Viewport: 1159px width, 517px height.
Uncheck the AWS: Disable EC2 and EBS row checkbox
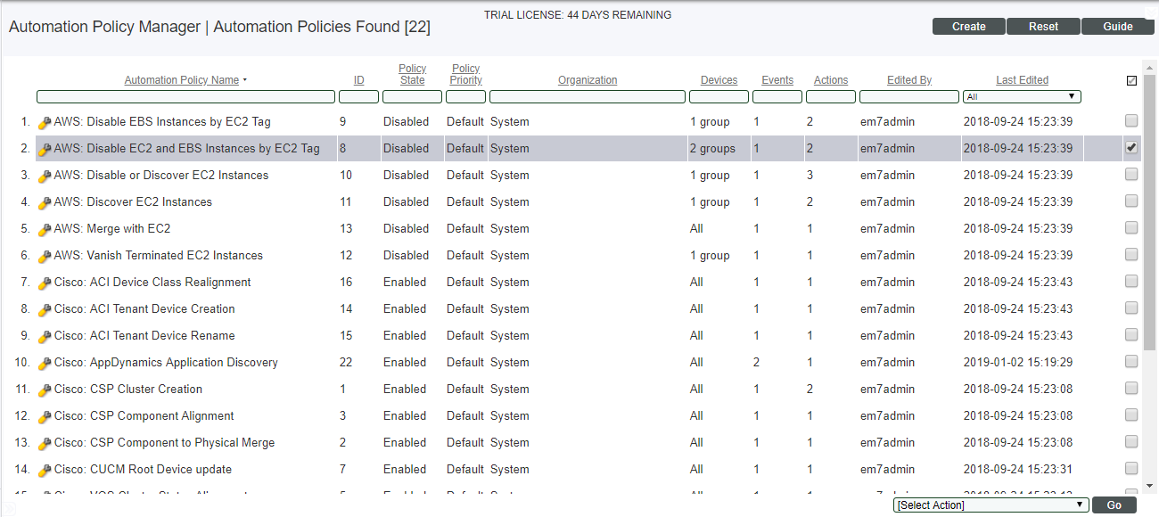point(1131,148)
